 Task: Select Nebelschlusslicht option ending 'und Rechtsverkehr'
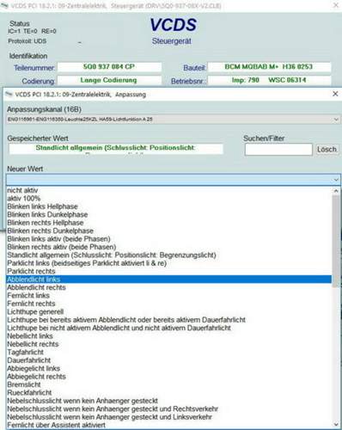coord(169,408)
